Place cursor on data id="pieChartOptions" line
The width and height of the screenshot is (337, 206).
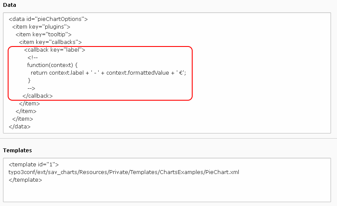pos(48,19)
